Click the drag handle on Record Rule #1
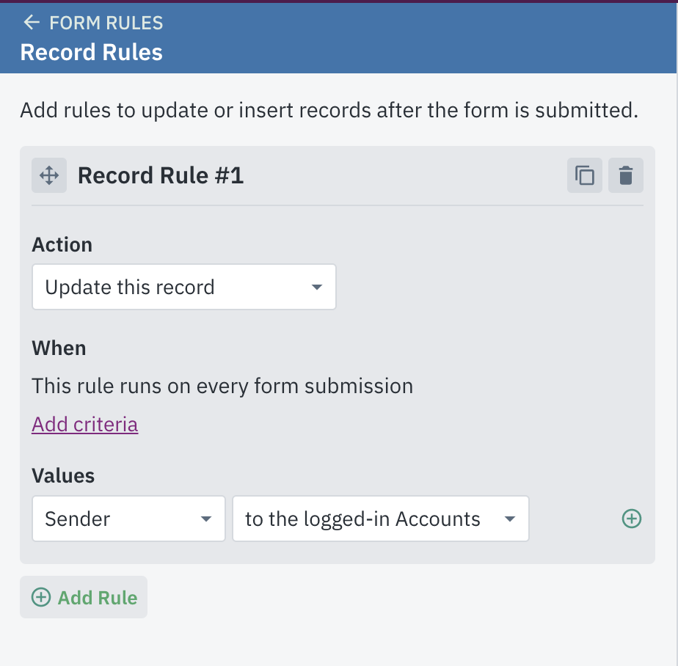678x666 pixels. point(49,175)
